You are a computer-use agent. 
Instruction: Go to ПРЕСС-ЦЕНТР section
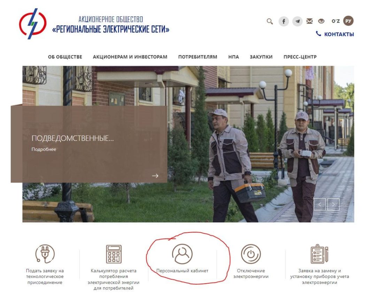(300, 57)
